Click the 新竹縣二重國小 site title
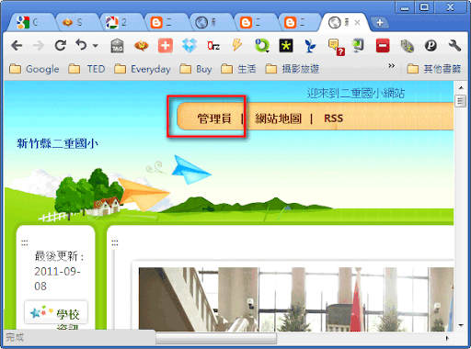Viewport: 471px width, 349px height. click(x=57, y=143)
